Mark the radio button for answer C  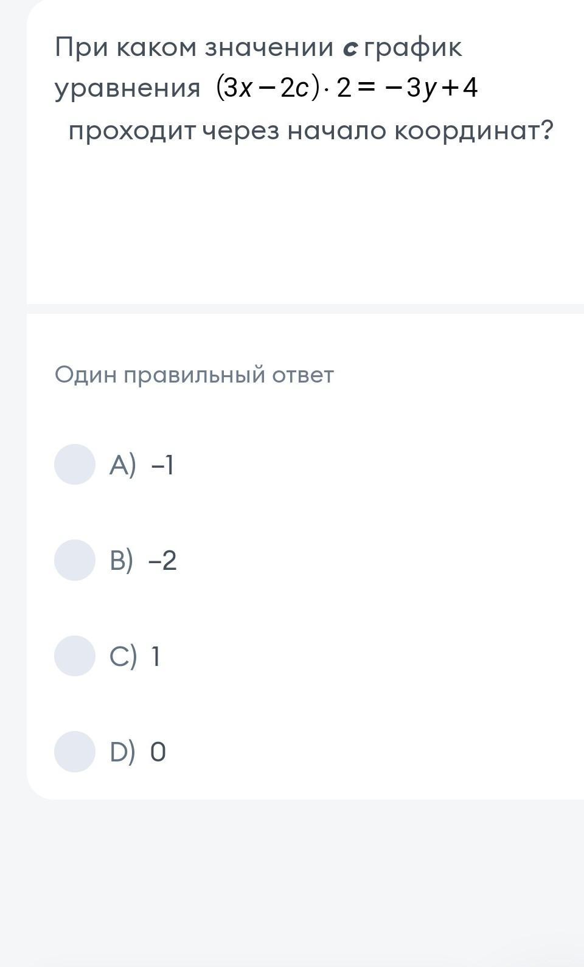[x=75, y=656]
